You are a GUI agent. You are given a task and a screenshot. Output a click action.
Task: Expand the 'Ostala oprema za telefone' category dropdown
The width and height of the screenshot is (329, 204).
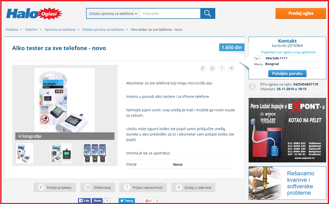coord(113,14)
